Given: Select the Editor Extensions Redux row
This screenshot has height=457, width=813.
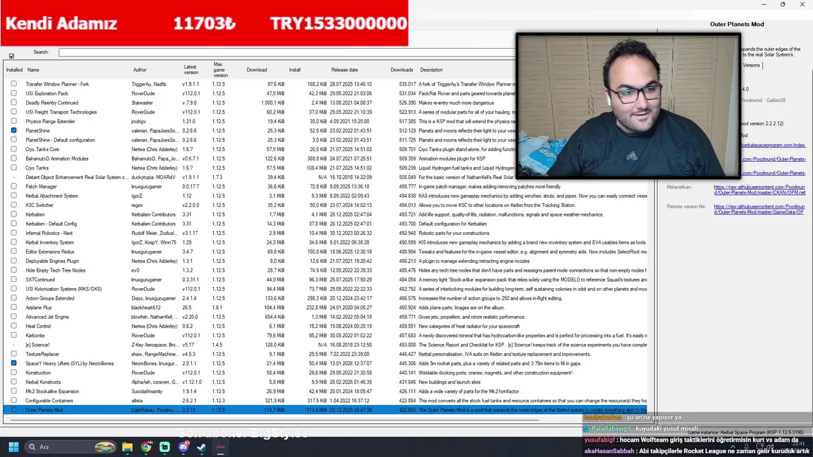Looking at the screenshot, I should (326, 251).
